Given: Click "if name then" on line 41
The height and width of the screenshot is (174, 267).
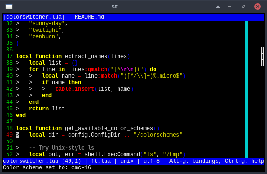Looking at the screenshot, I should pyautogui.click(x=62, y=82).
